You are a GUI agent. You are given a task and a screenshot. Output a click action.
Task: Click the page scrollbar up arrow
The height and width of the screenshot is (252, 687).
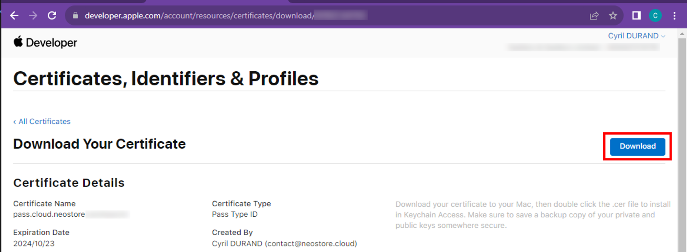682,34
